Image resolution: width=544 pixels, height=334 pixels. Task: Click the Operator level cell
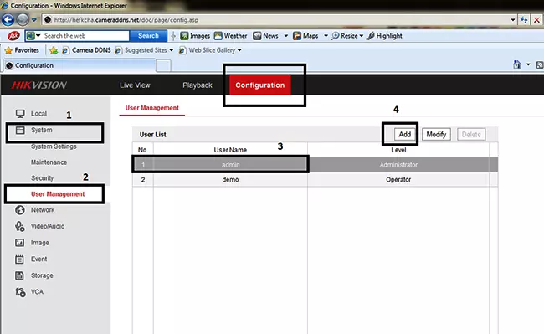[x=398, y=180]
